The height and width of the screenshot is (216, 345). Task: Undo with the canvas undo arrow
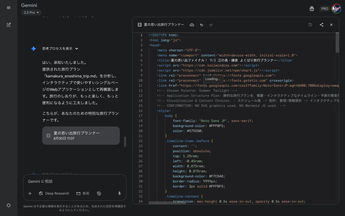tap(202, 25)
